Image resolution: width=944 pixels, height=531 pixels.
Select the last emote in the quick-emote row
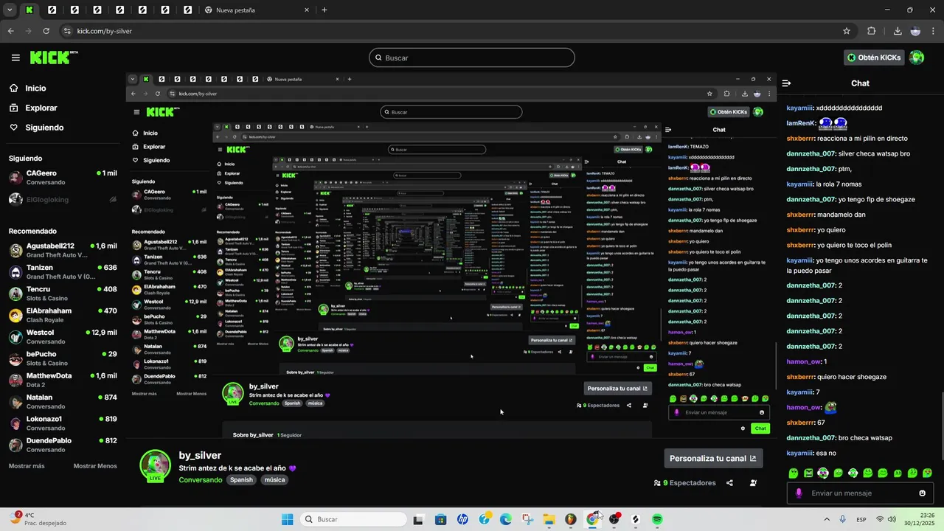927,473
